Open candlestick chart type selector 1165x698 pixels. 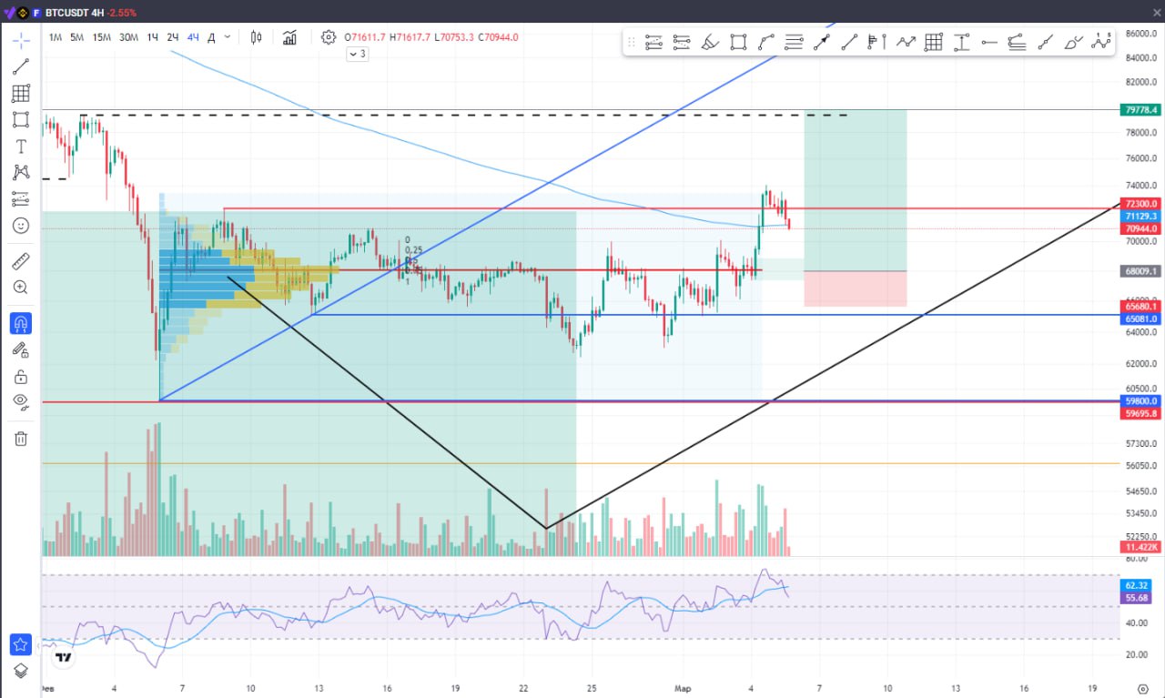pyautogui.click(x=256, y=37)
